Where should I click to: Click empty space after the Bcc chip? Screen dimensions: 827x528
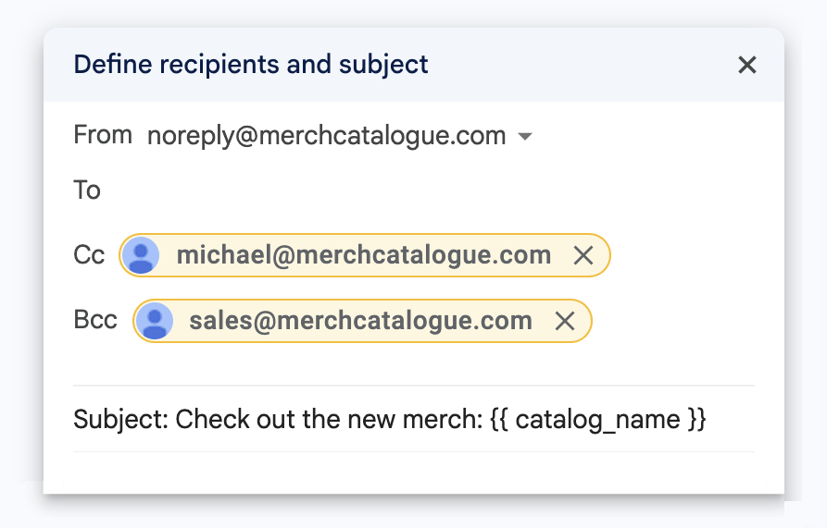click(673, 321)
